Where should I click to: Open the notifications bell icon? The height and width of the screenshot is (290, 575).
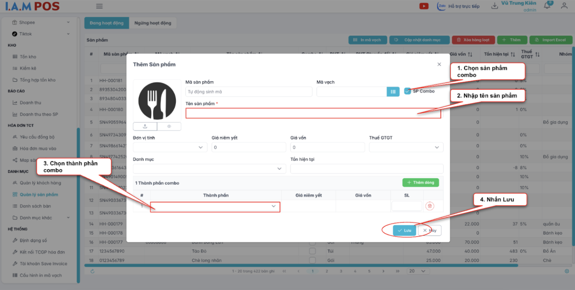pos(547,6)
